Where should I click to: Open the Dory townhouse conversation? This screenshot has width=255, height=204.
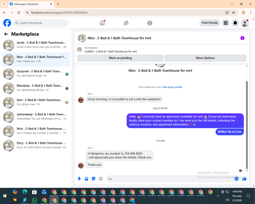click(36, 146)
